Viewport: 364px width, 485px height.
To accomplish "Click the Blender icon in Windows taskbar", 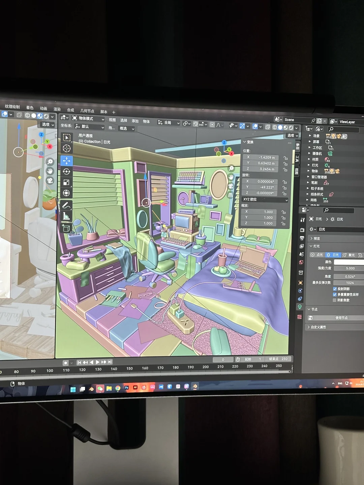I will tap(195, 386).
